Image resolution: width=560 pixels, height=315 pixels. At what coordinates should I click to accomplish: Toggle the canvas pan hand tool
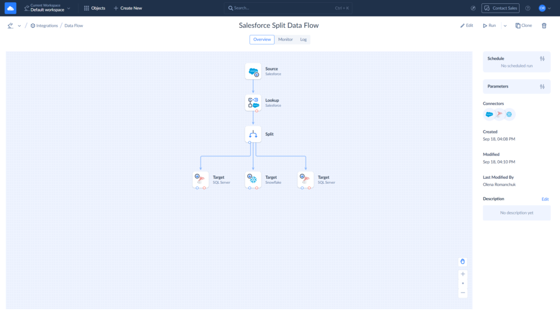tap(463, 262)
